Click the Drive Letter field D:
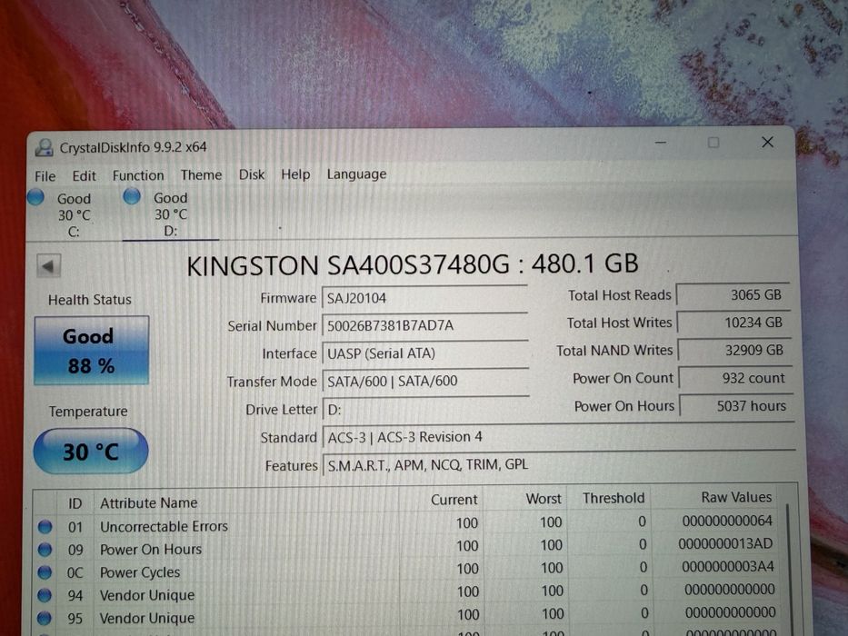The width and height of the screenshot is (848, 636). (425, 410)
